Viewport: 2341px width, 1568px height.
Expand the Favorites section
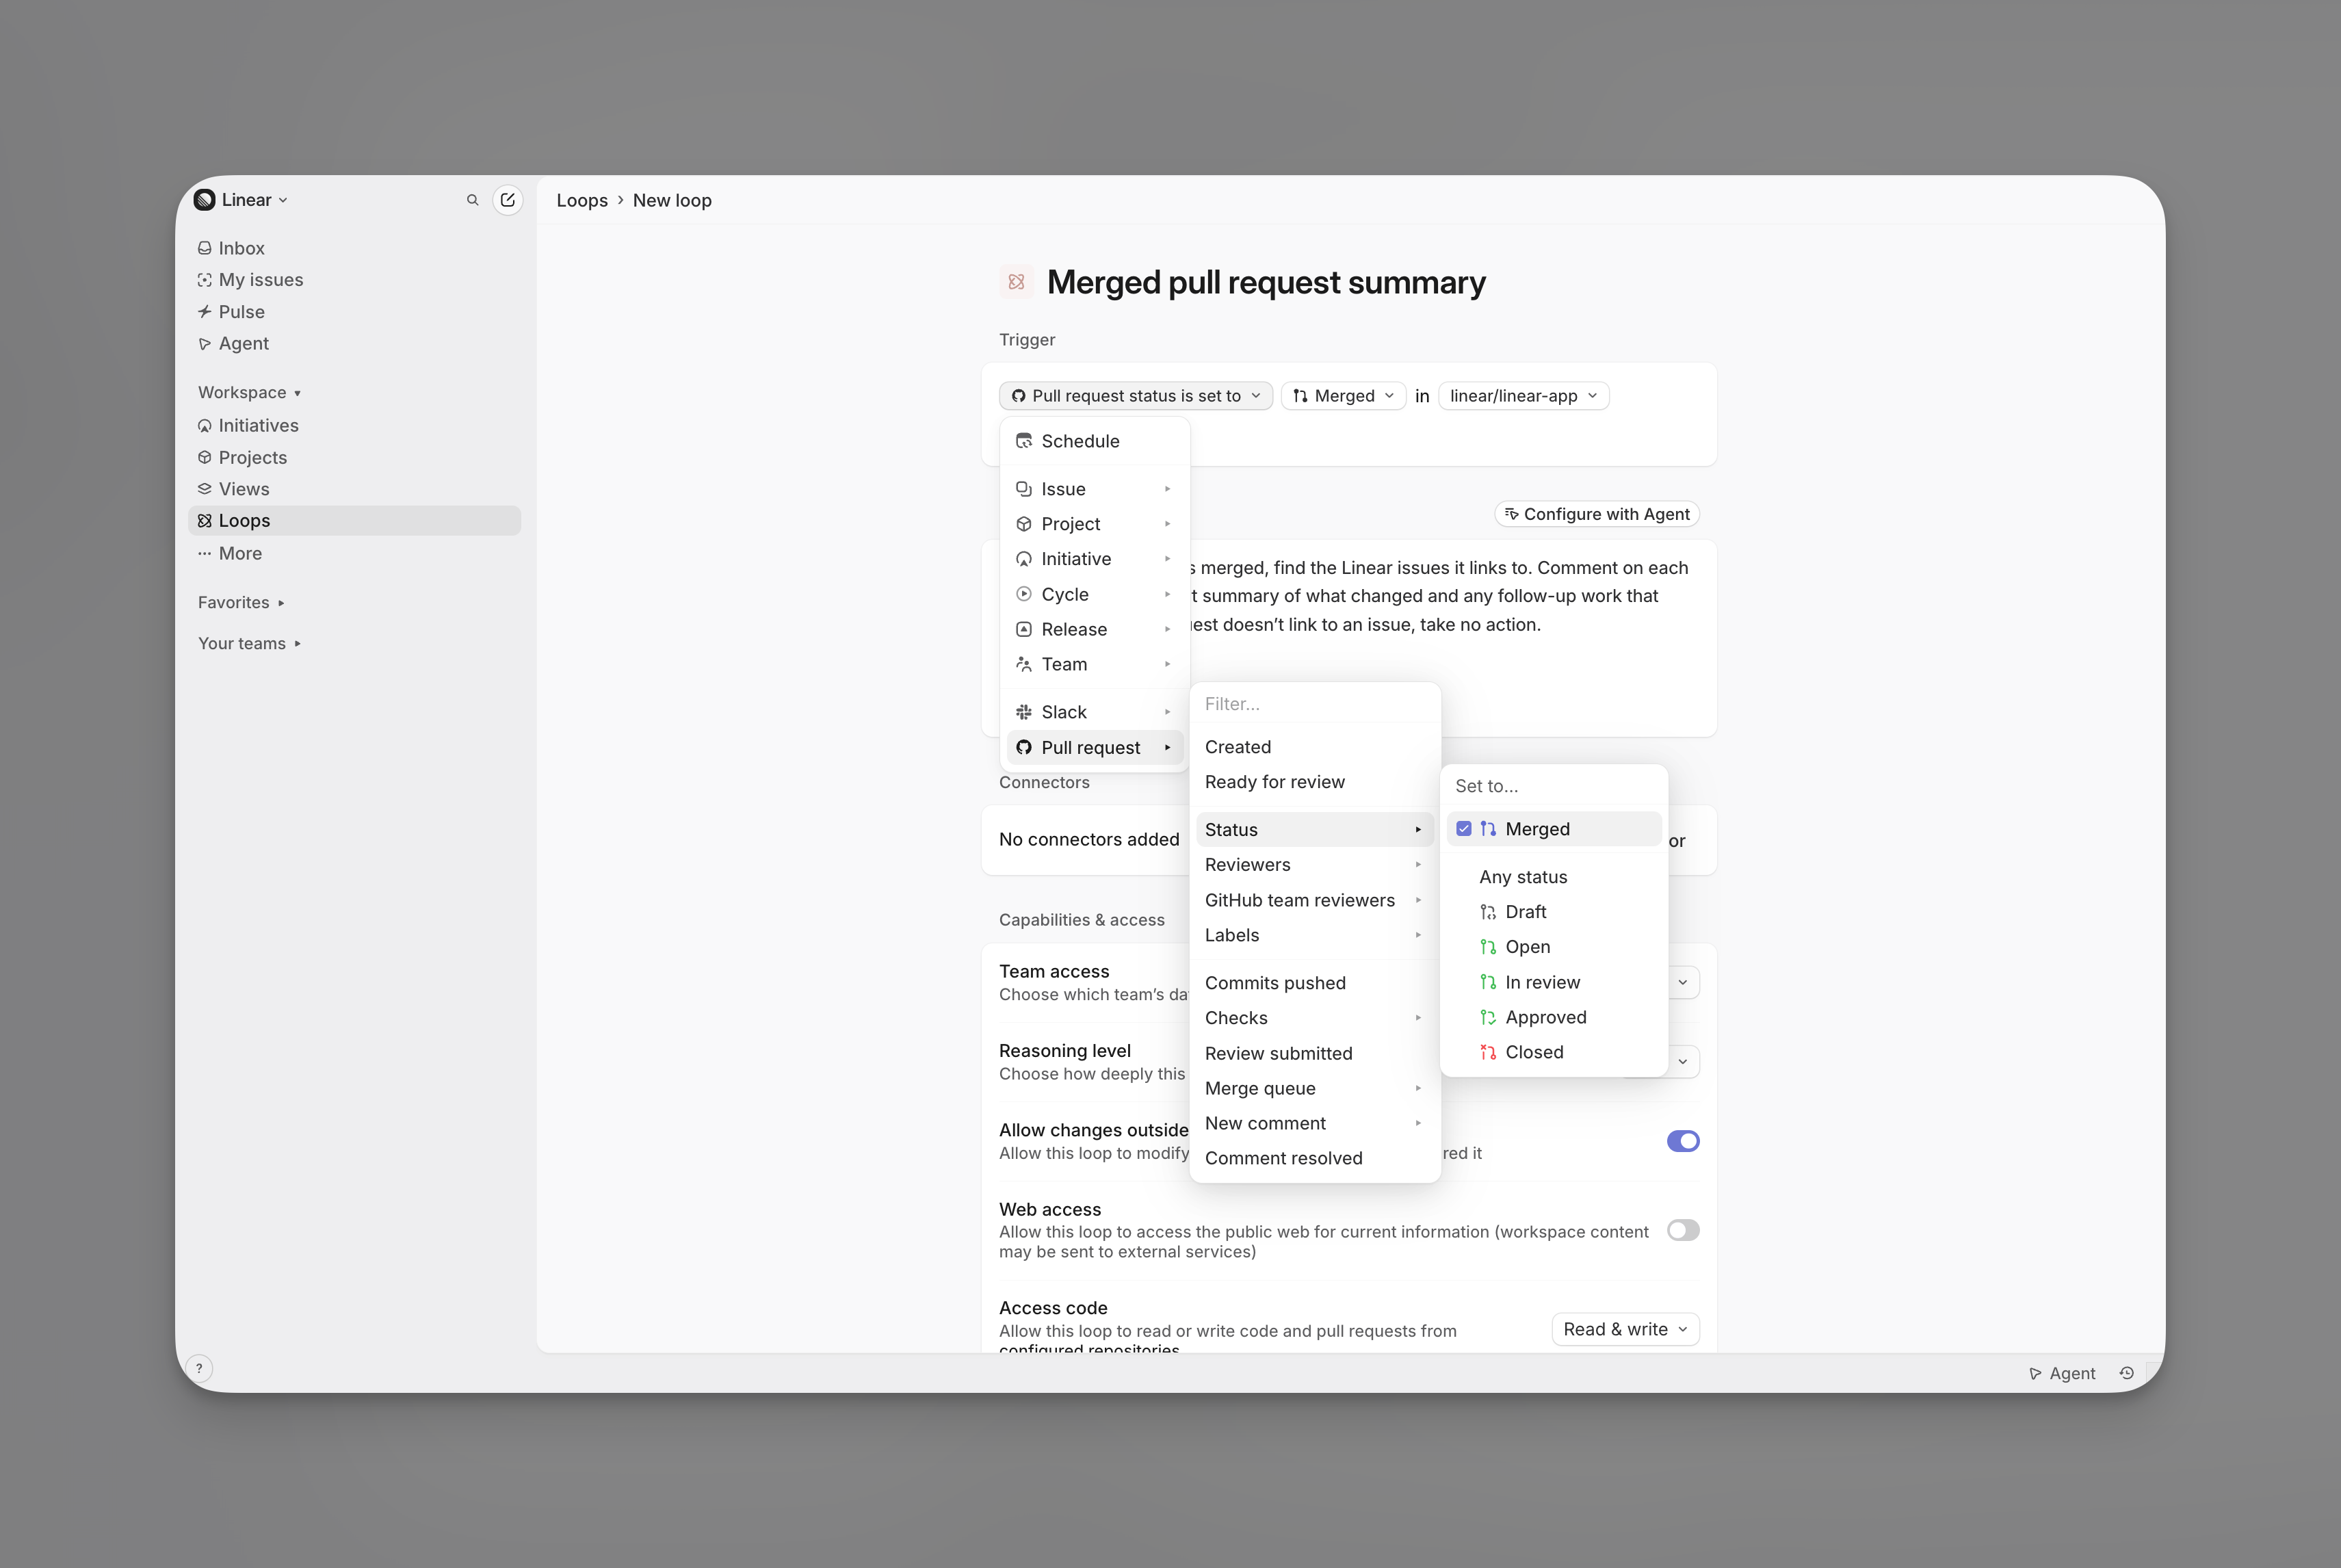241,602
